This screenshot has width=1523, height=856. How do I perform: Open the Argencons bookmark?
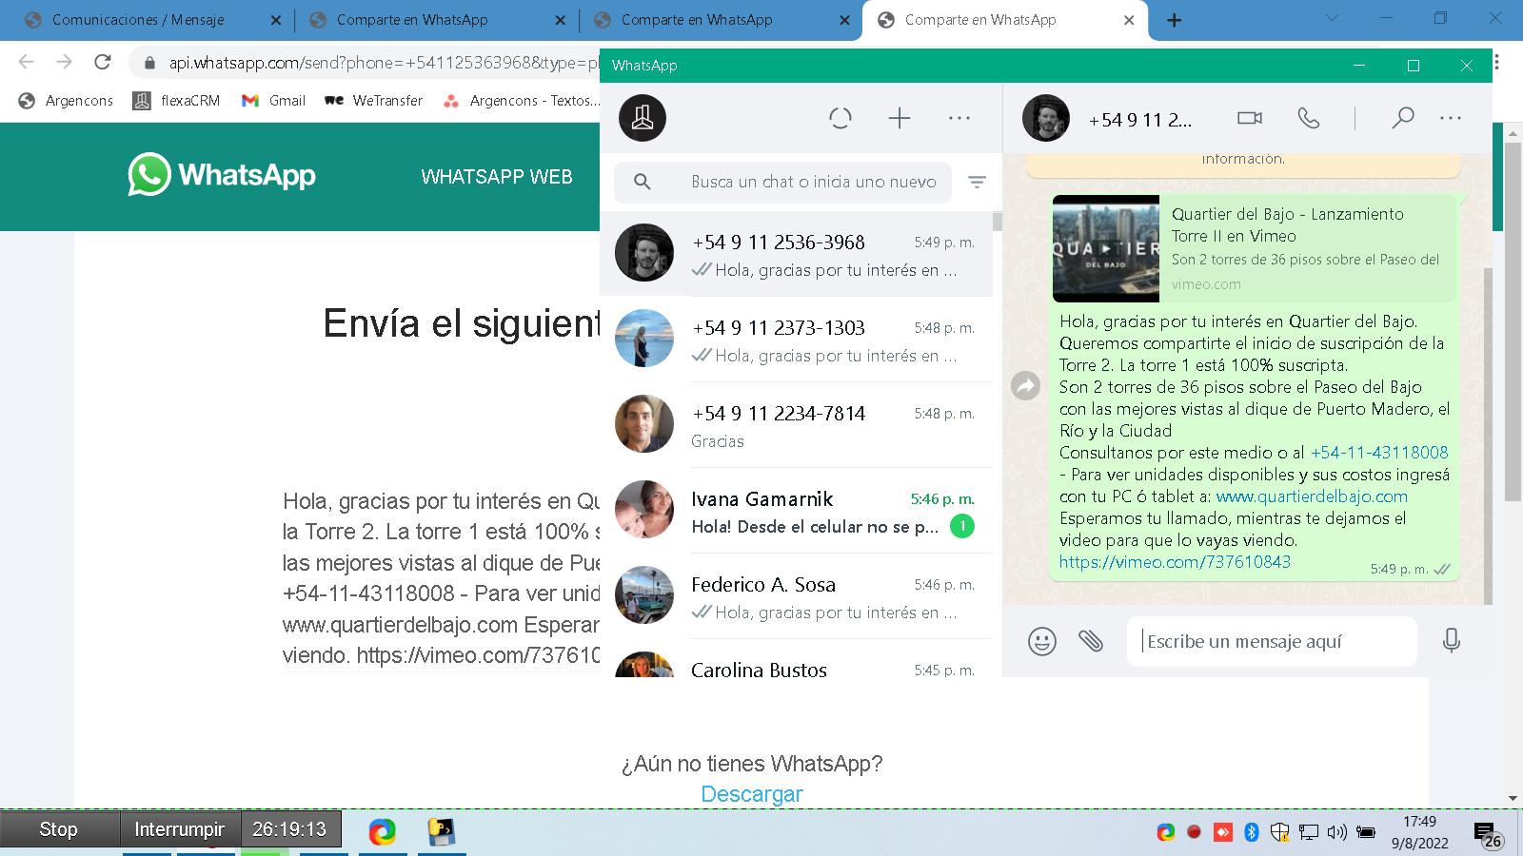click(66, 100)
